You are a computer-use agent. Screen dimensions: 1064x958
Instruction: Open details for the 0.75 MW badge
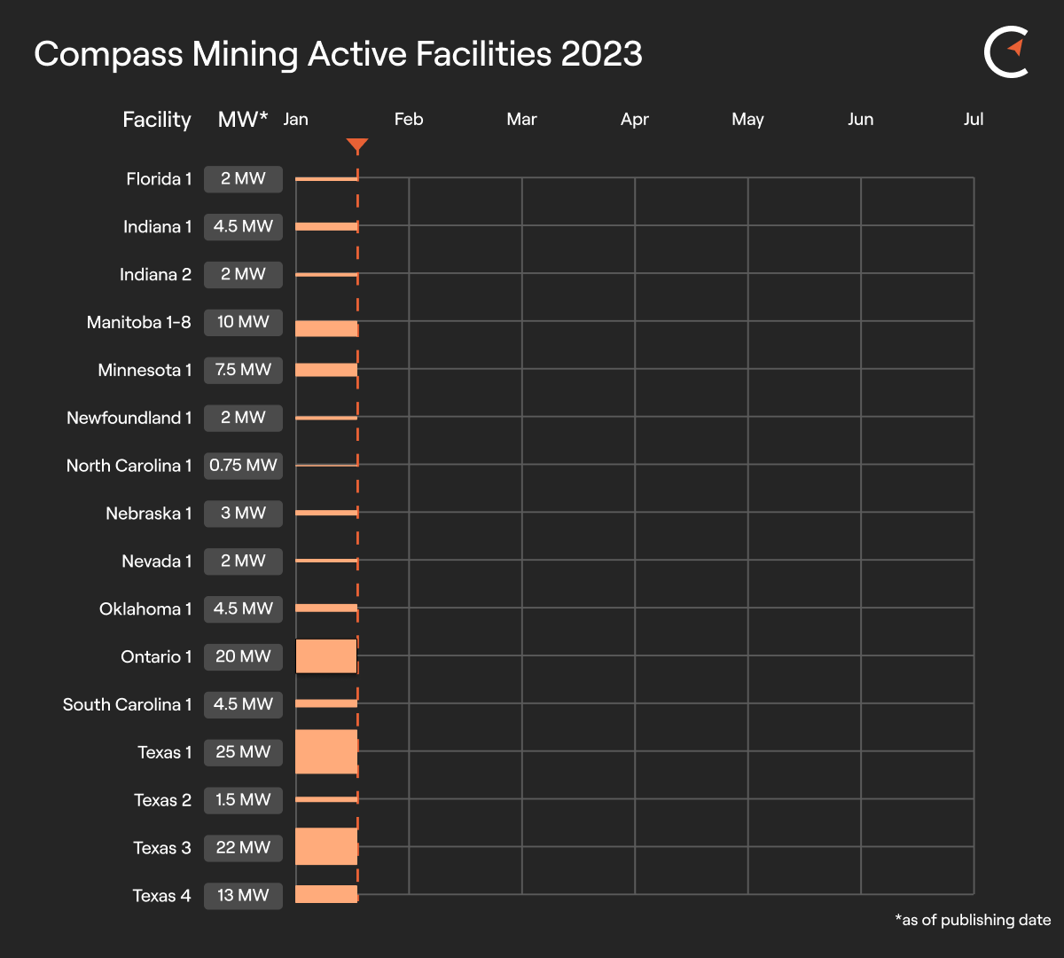243,466
